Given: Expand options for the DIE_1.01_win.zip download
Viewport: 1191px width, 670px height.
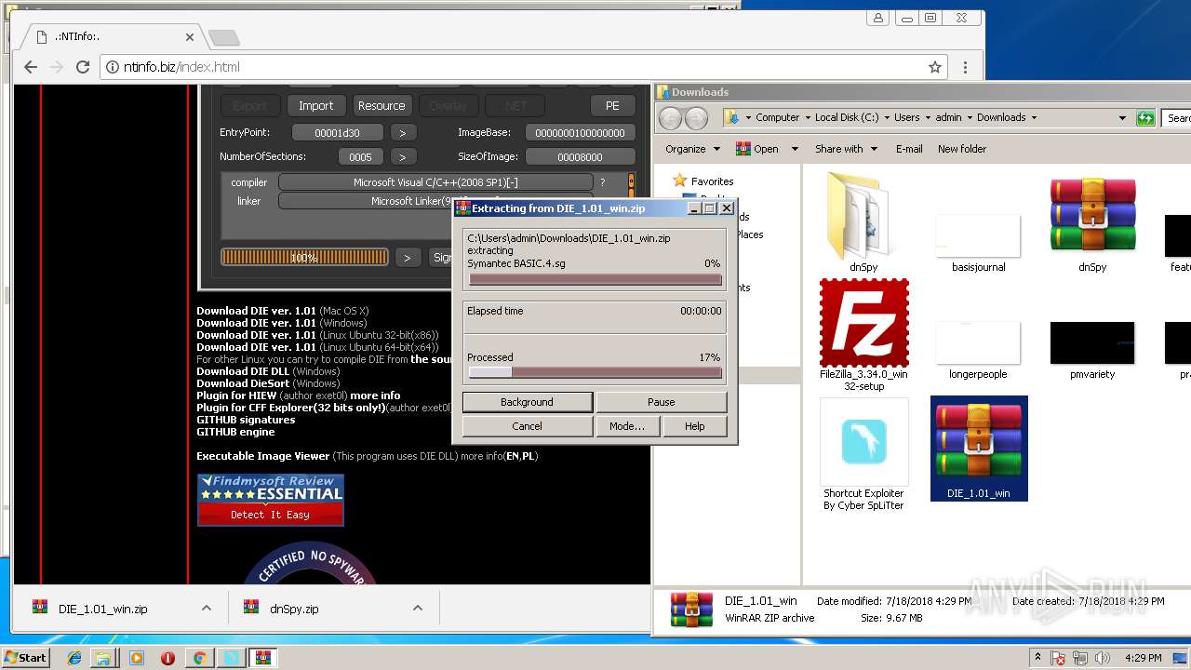Looking at the screenshot, I should (x=207, y=609).
